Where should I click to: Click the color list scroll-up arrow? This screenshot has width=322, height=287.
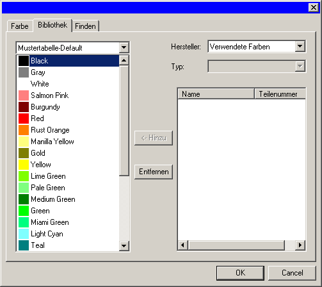pos(124,60)
